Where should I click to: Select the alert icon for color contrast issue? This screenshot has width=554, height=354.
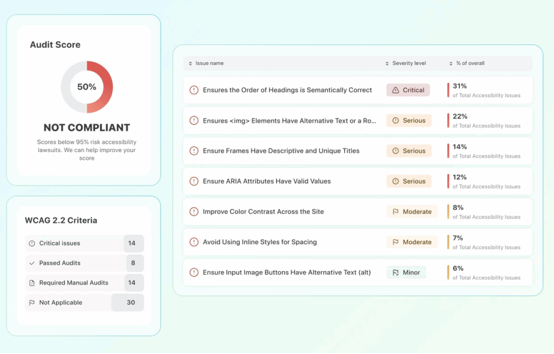pos(194,211)
